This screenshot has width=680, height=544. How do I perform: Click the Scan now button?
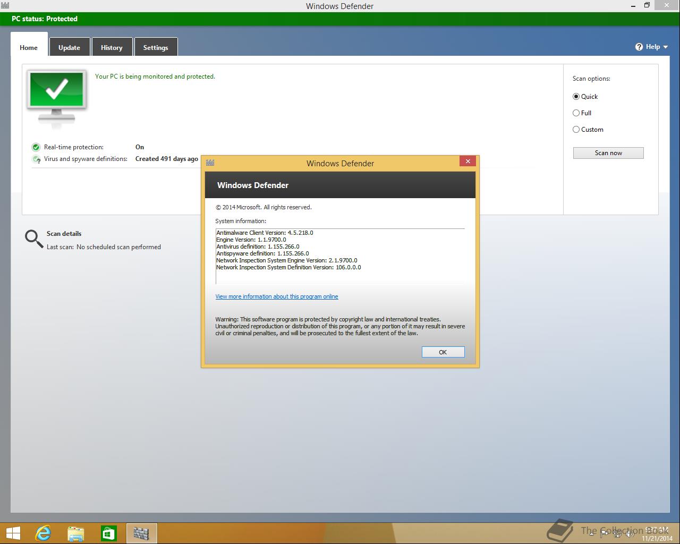[608, 153]
